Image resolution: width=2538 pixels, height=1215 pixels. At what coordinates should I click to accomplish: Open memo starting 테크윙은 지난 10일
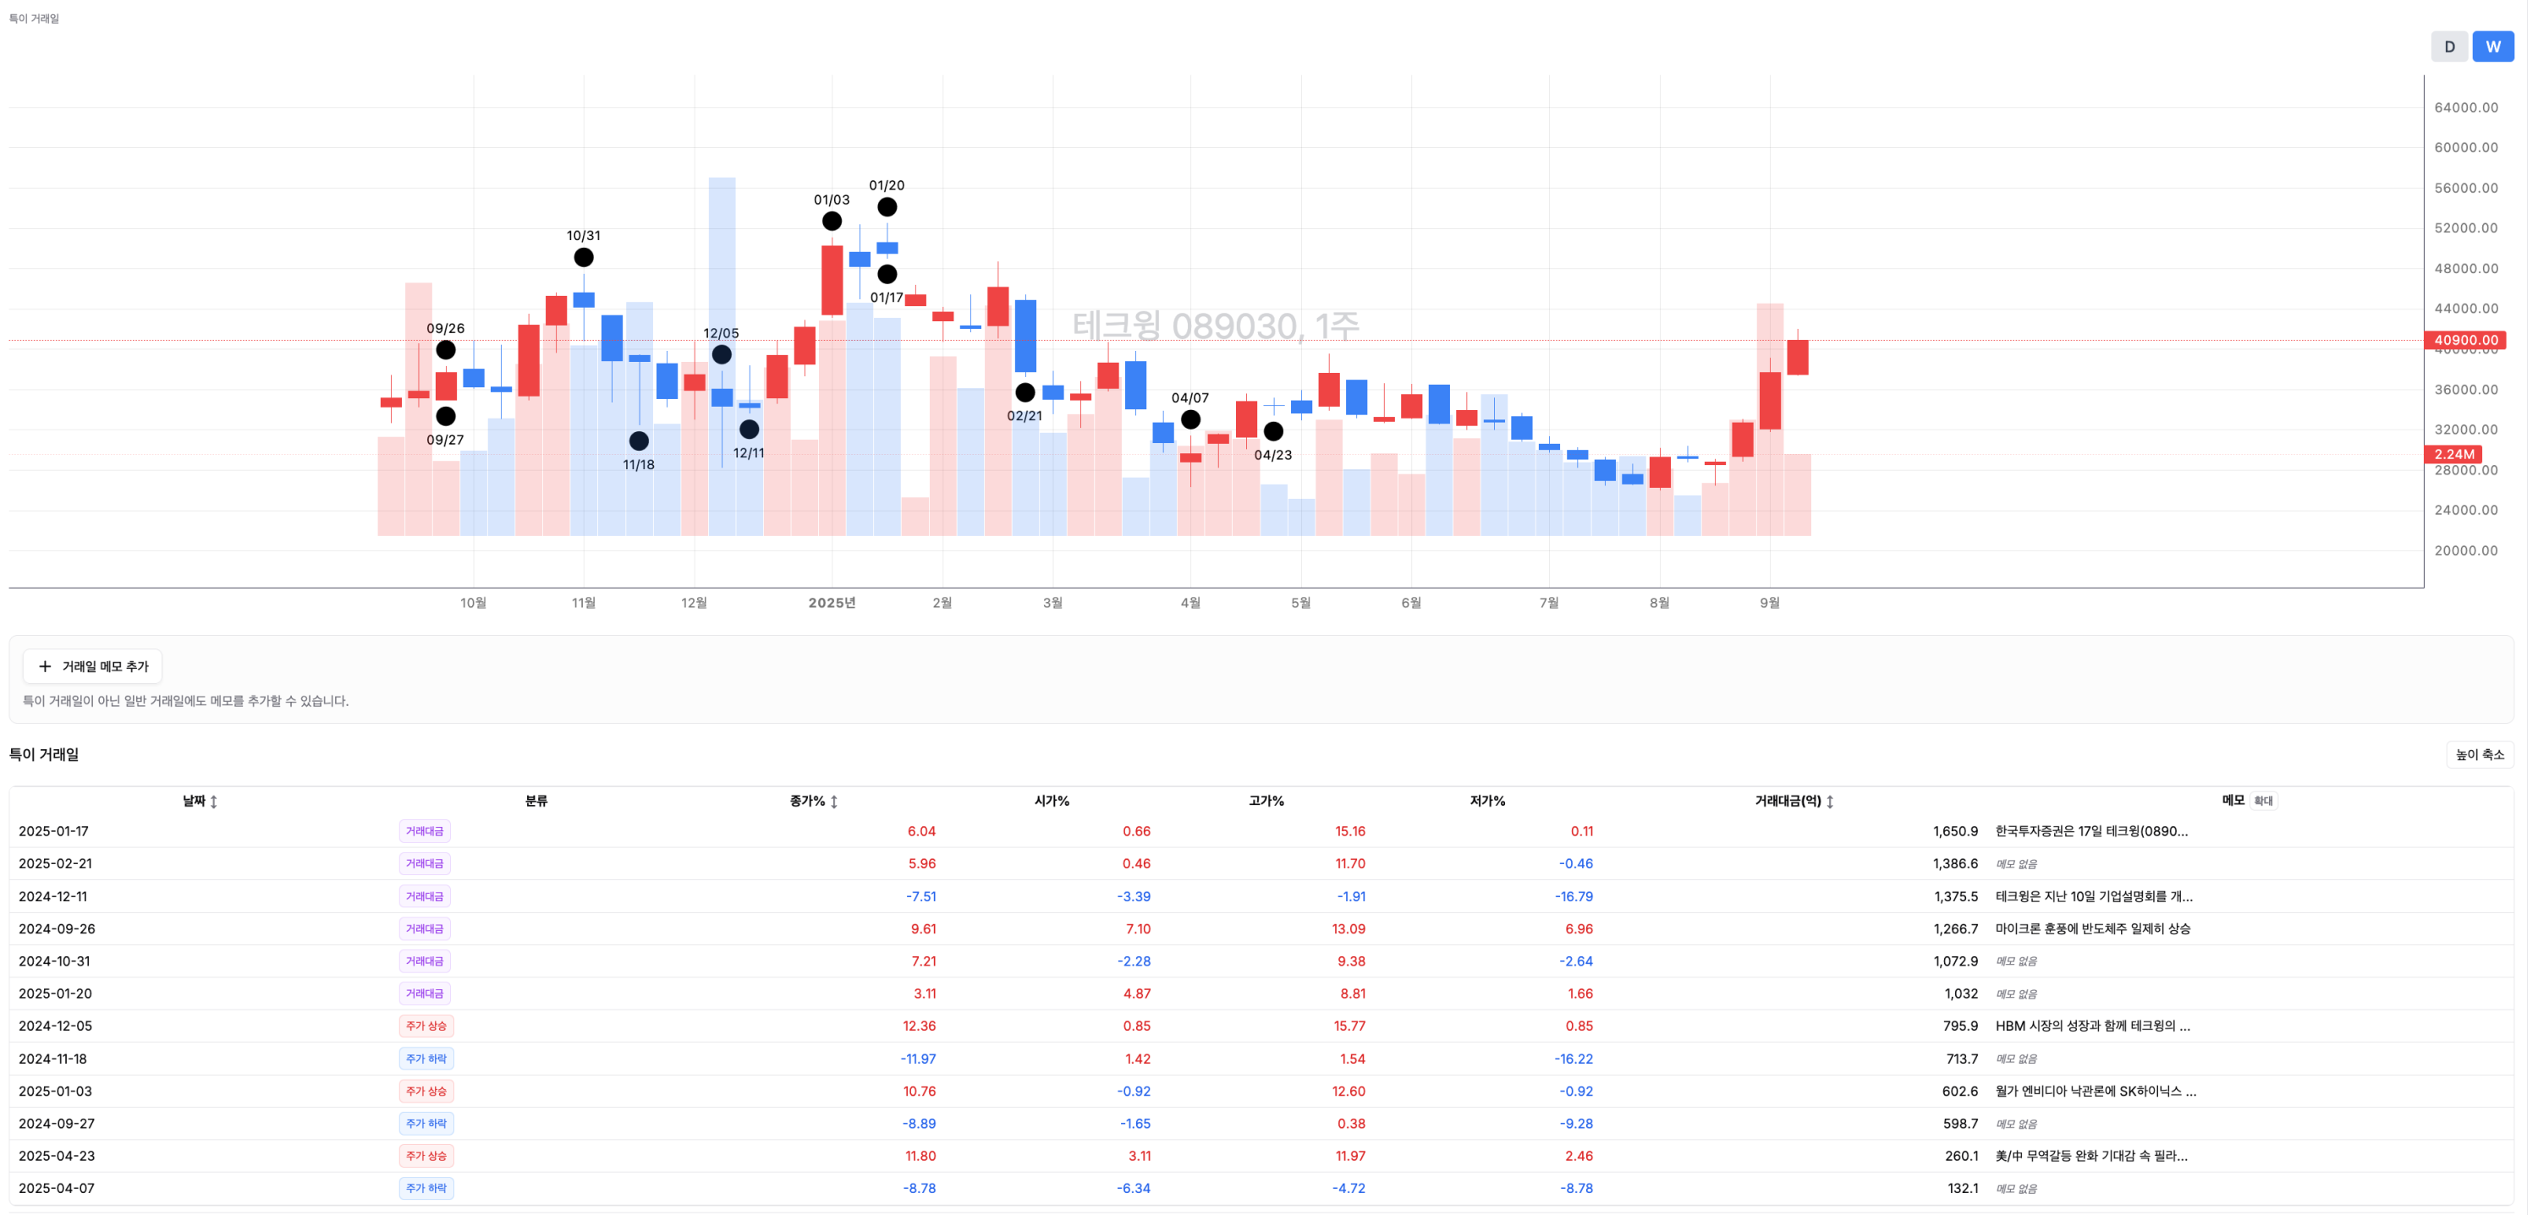coord(2094,896)
